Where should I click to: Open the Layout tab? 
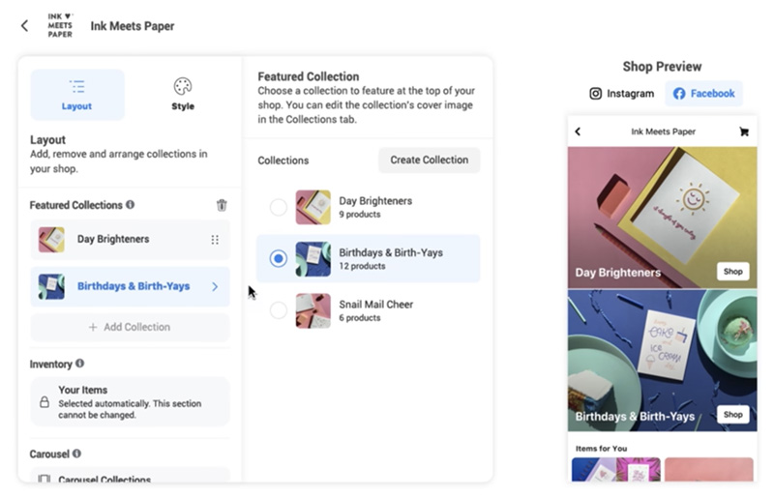pos(77,95)
